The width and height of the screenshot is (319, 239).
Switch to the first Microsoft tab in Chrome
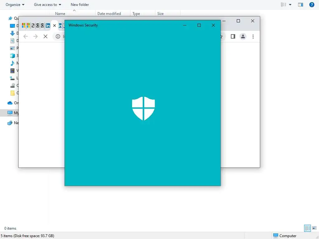[24, 26]
